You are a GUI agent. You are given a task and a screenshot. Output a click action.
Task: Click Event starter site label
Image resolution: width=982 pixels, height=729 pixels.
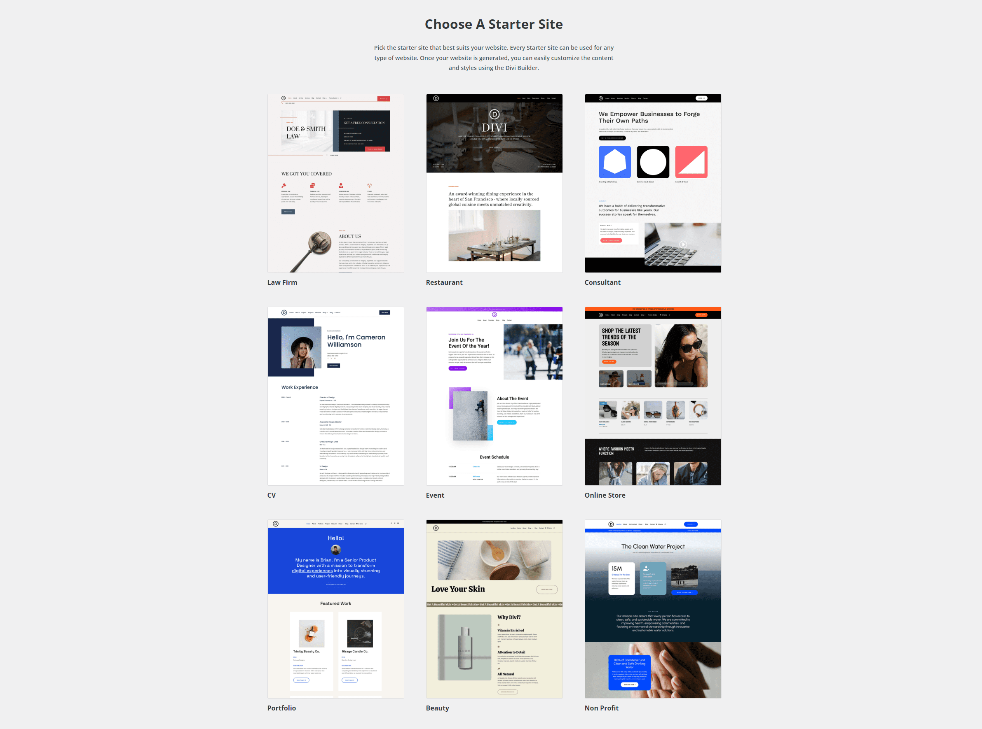(436, 494)
